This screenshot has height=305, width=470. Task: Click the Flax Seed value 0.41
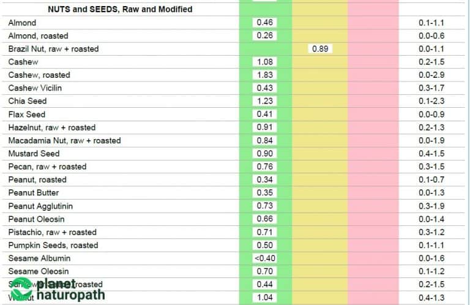click(x=265, y=114)
